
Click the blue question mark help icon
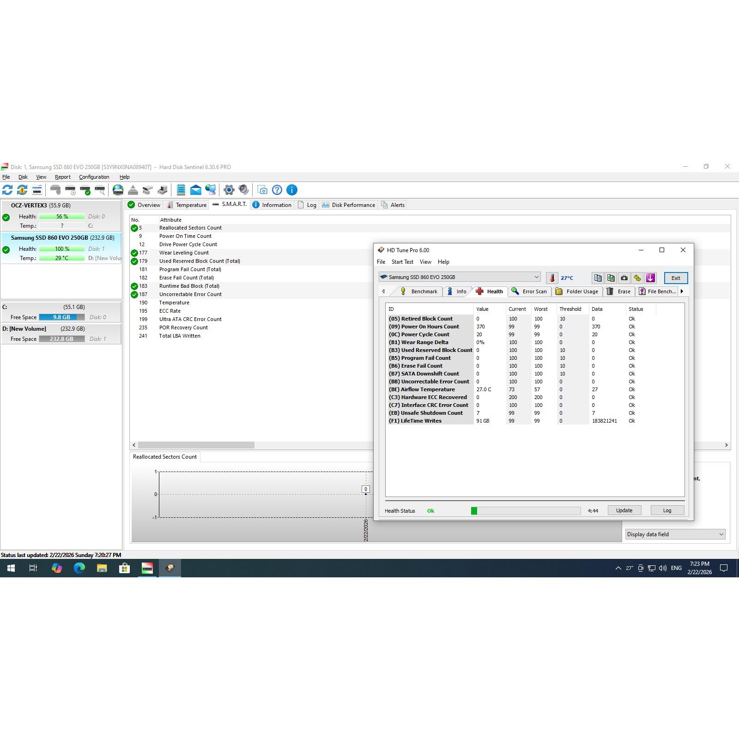coord(277,190)
